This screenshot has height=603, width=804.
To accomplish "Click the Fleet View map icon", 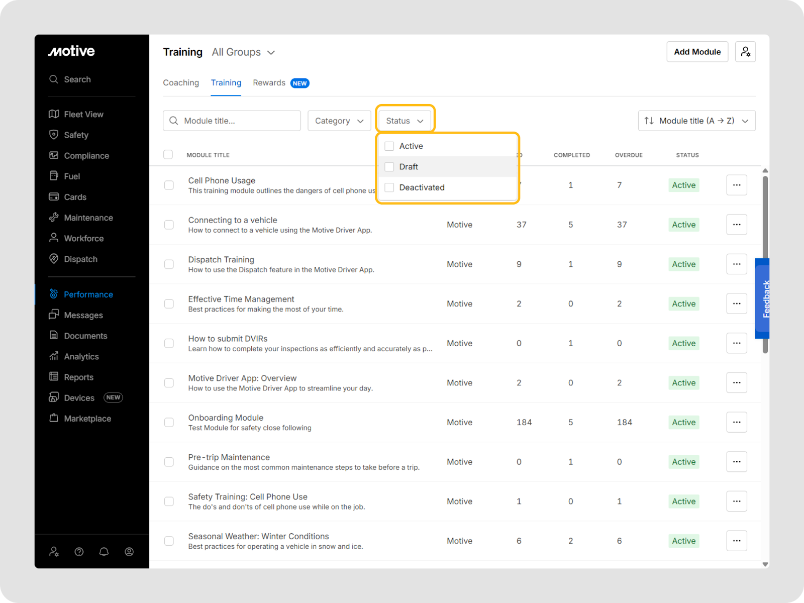I will click(54, 114).
